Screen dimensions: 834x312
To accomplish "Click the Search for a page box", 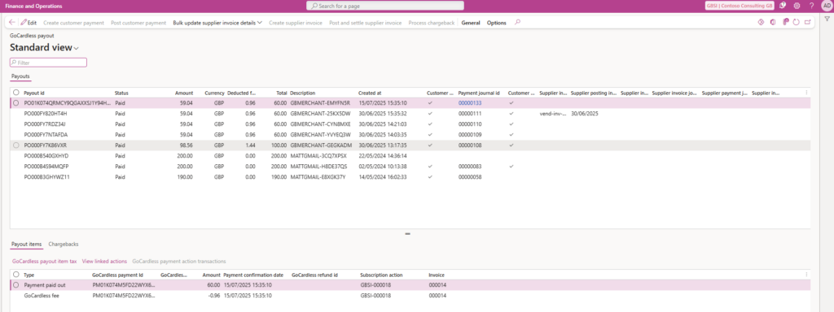I will coord(385,6).
